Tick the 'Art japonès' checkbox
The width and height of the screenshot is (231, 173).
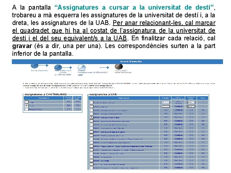point(91,157)
